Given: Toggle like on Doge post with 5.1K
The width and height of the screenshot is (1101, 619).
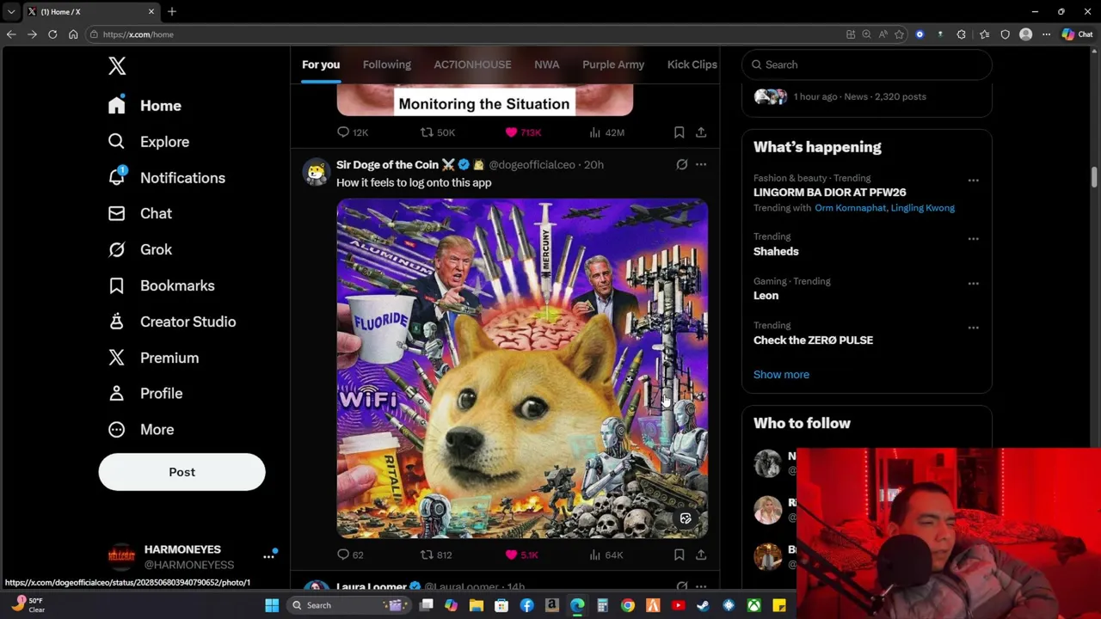Looking at the screenshot, I should click(521, 555).
